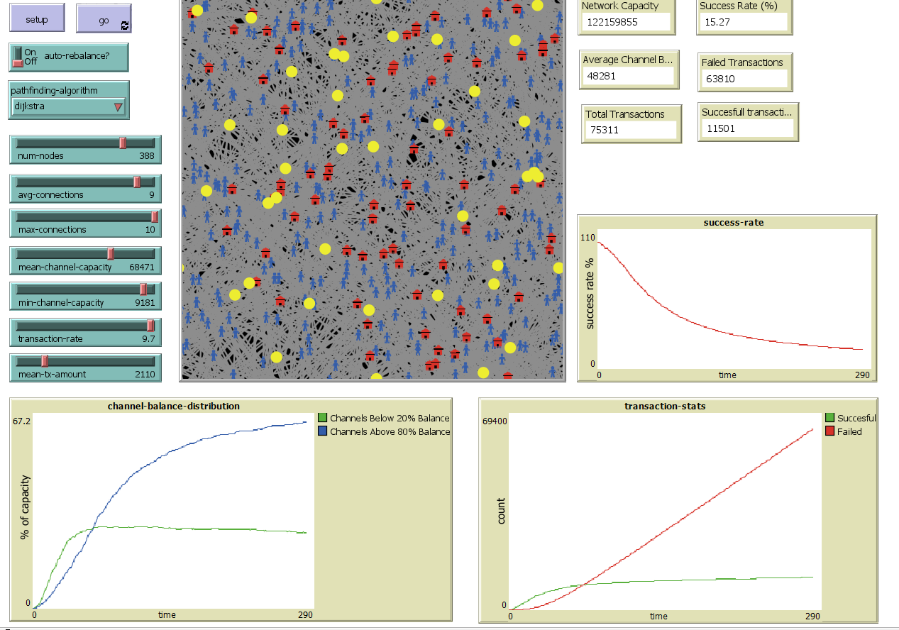
Task: Click green Channels Below 20% Balance legend swatch
Action: tap(323, 418)
